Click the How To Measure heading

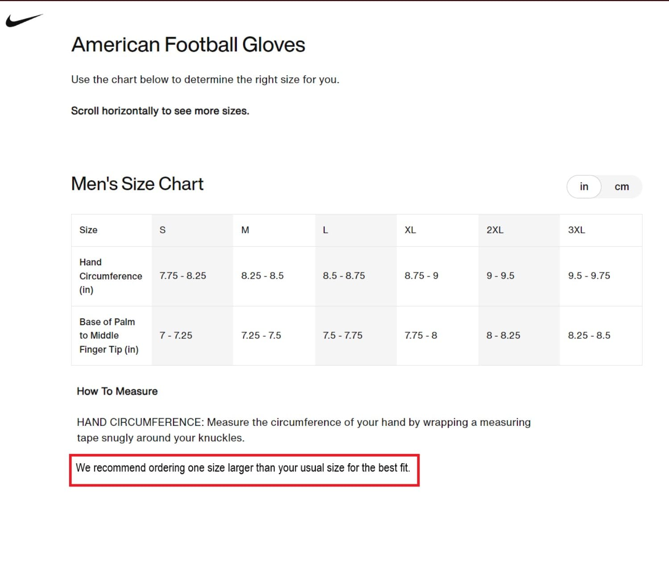point(117,392)
